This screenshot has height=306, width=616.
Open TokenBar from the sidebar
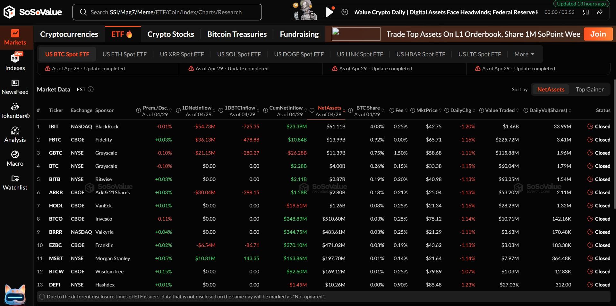pos(15,111)
